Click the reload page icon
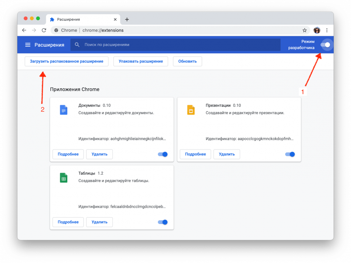 44,30
